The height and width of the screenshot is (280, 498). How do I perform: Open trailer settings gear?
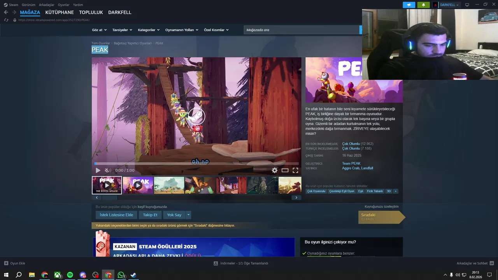[x=275, y=170]
